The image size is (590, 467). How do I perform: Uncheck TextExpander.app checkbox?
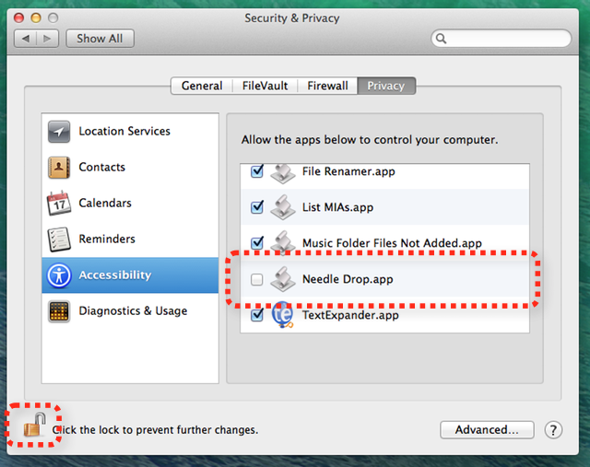pyautogui.click(x=257, y=315)
